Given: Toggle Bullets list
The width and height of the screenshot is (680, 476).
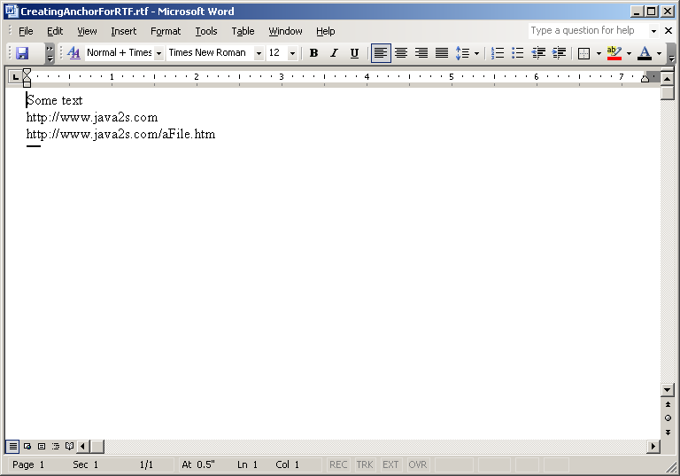Looking at the screenshot, I should pyautogui.click(x=518, y=53).
